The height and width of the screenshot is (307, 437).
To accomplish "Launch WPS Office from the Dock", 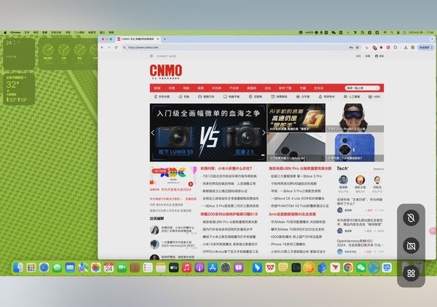I will point(270,268).
